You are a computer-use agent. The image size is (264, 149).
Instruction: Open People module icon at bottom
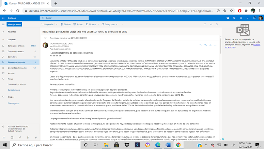pyautogui.click(x=20, y=137)
